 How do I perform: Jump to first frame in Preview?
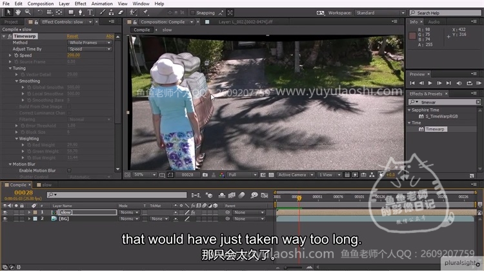(x=412, y=83)
